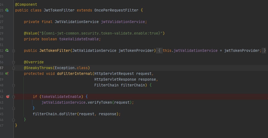Click filterChain before .doFilter

click(45, 114)
